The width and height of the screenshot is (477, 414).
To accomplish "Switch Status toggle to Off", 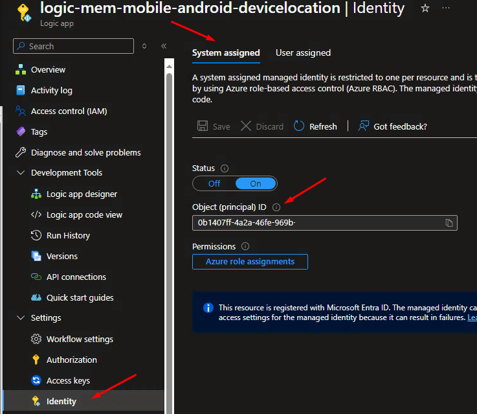I will pos(214,183).
